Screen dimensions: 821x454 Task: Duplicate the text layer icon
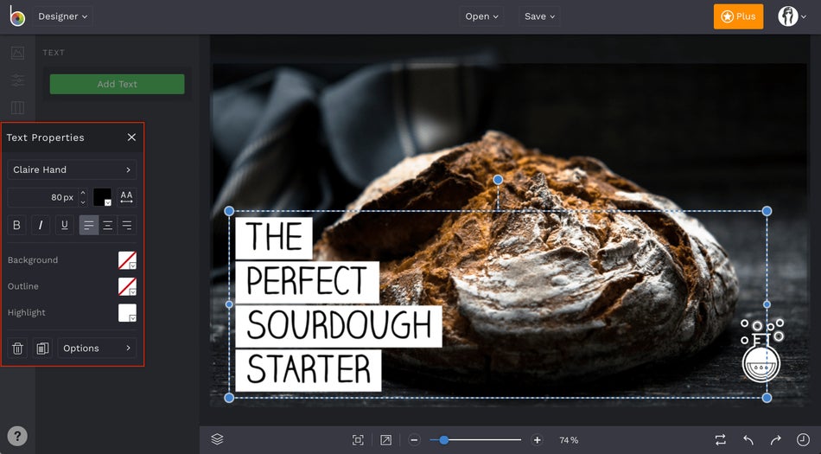coord(42,348)
